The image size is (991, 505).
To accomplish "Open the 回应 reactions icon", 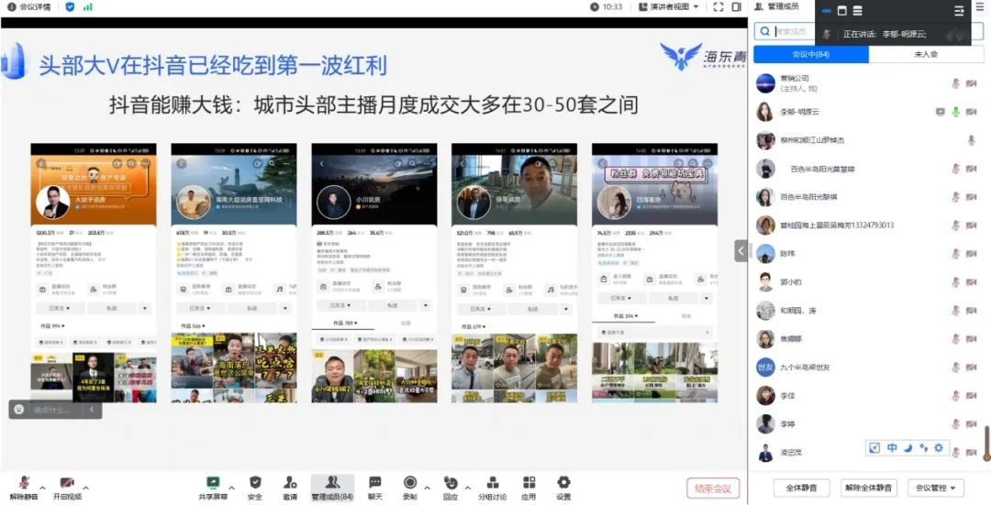I will [451, 482].
